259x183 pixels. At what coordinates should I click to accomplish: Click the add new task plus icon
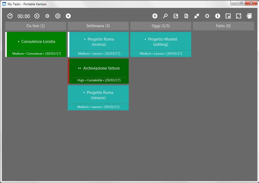(155, 16)
